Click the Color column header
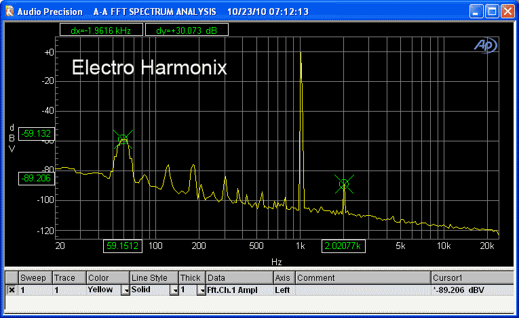 (108, 277)
